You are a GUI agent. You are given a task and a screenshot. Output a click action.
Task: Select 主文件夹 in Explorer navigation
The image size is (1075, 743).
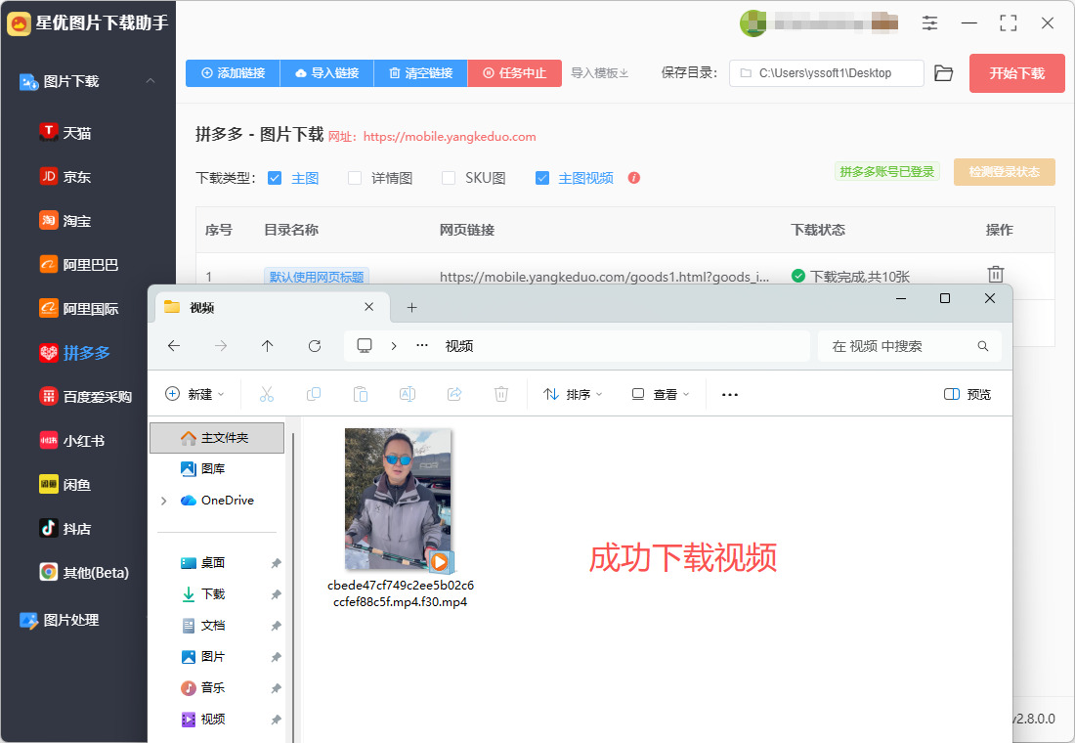coord(217,438)
